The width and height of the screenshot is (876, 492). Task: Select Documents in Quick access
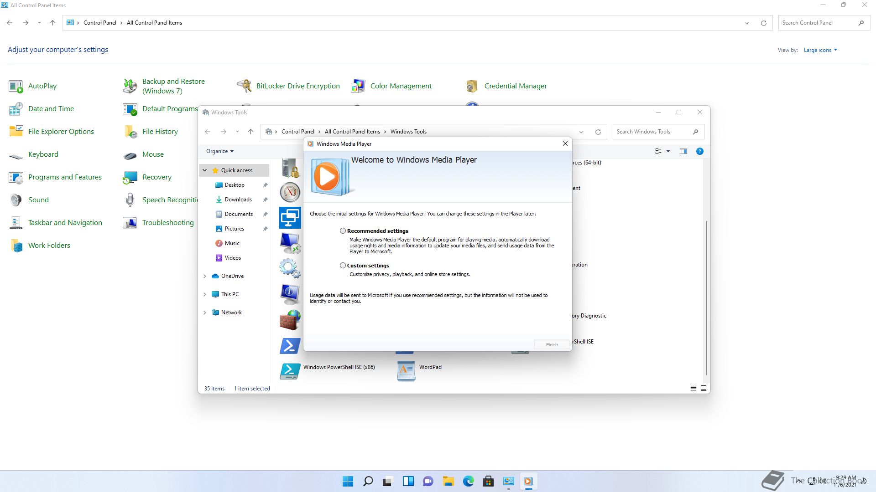pyautogui.click(x=239, y=214)
